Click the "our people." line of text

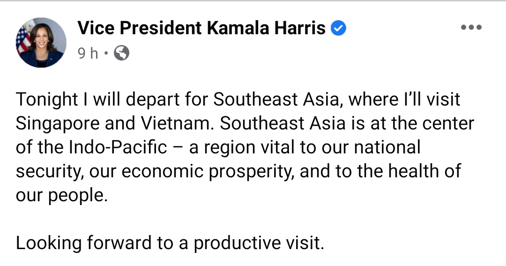[62, 196]
